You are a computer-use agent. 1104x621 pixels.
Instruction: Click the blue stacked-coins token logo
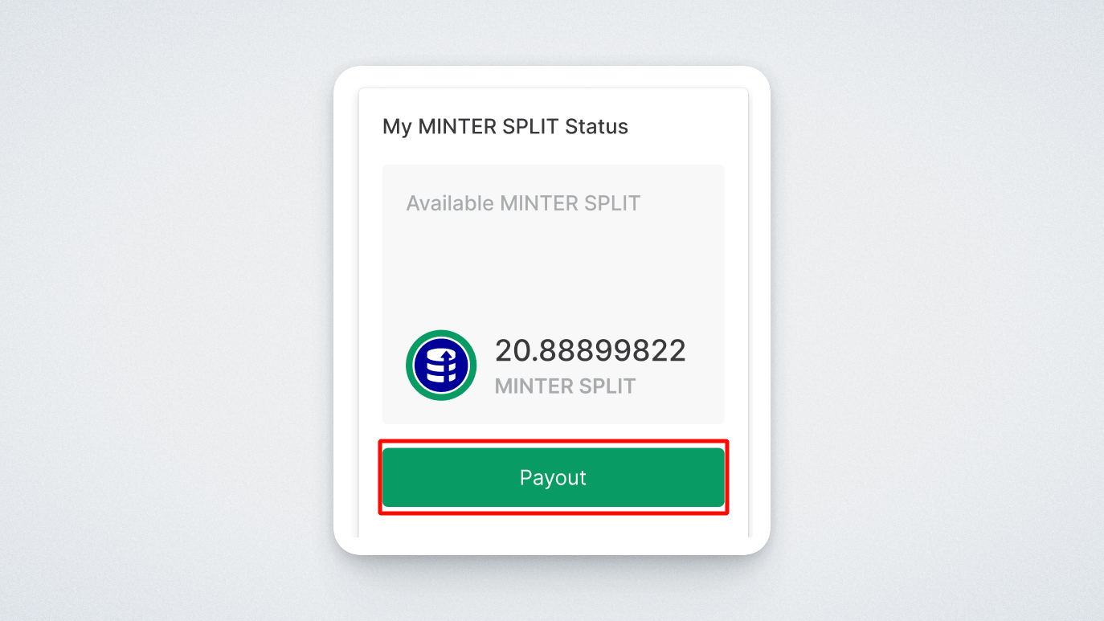[441, 366]
